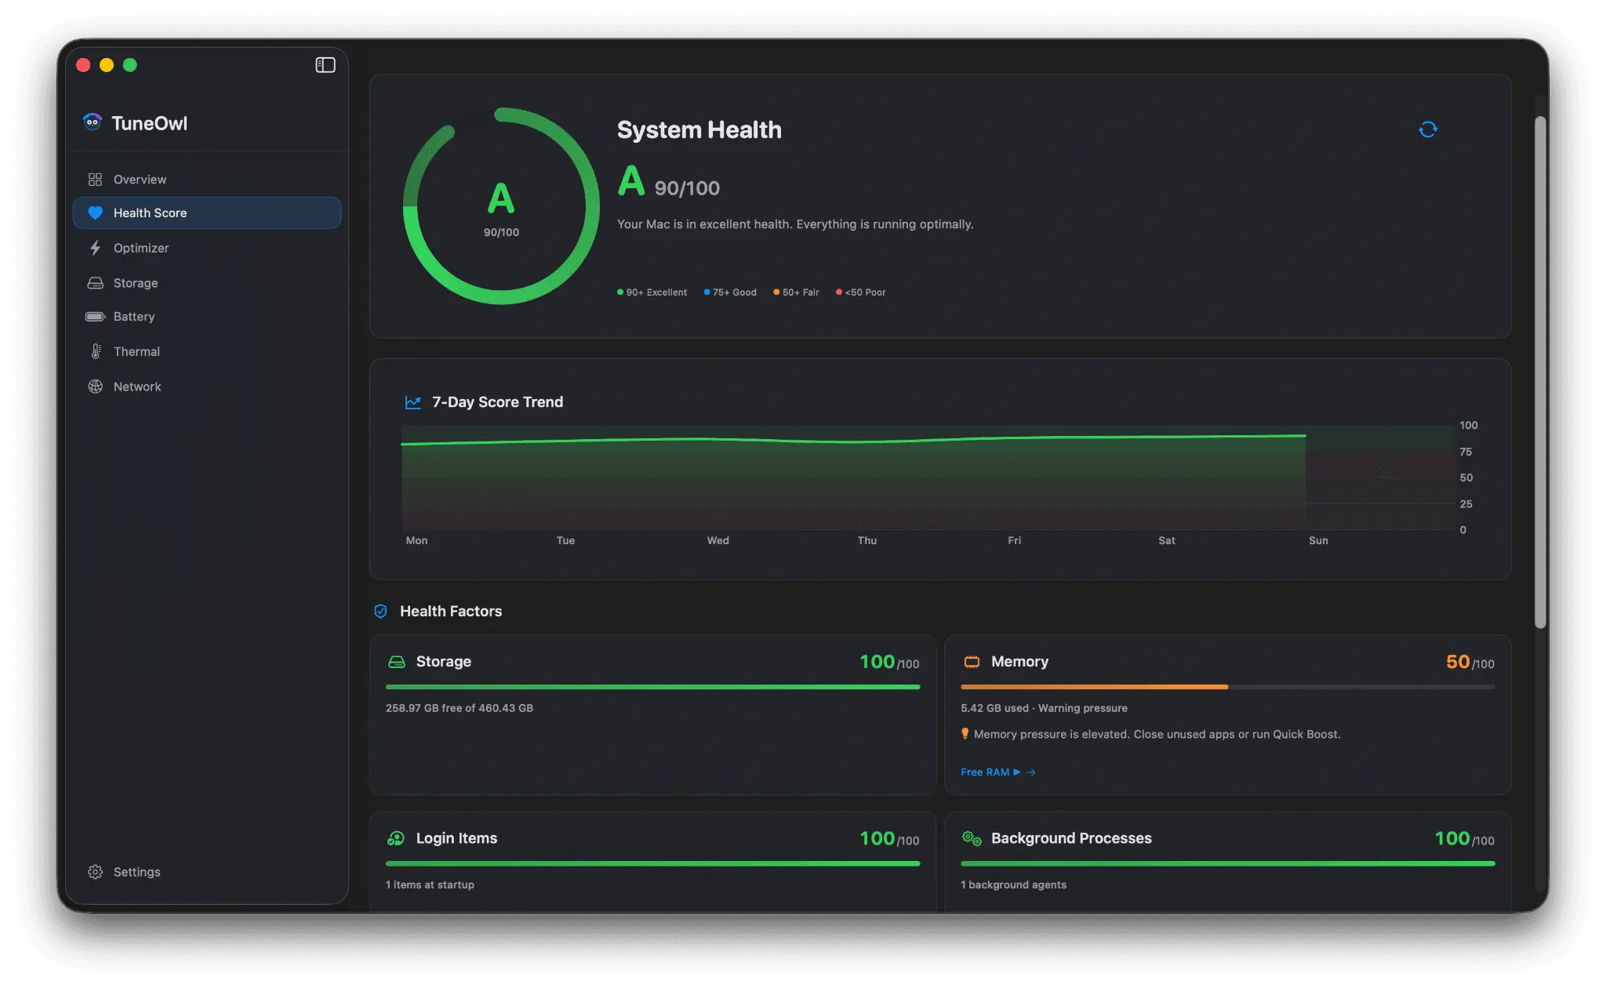The width and height of the screenshot is (1606, 988).
Task: Click the System Health heading
Action: pos(699,129)
